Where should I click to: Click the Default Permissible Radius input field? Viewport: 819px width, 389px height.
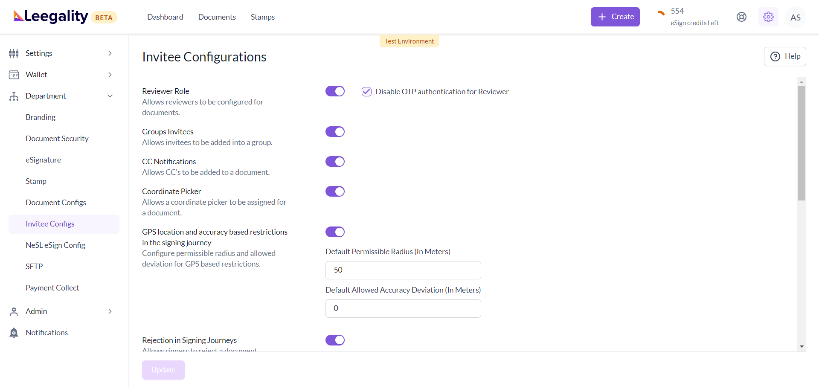[403, 270]
